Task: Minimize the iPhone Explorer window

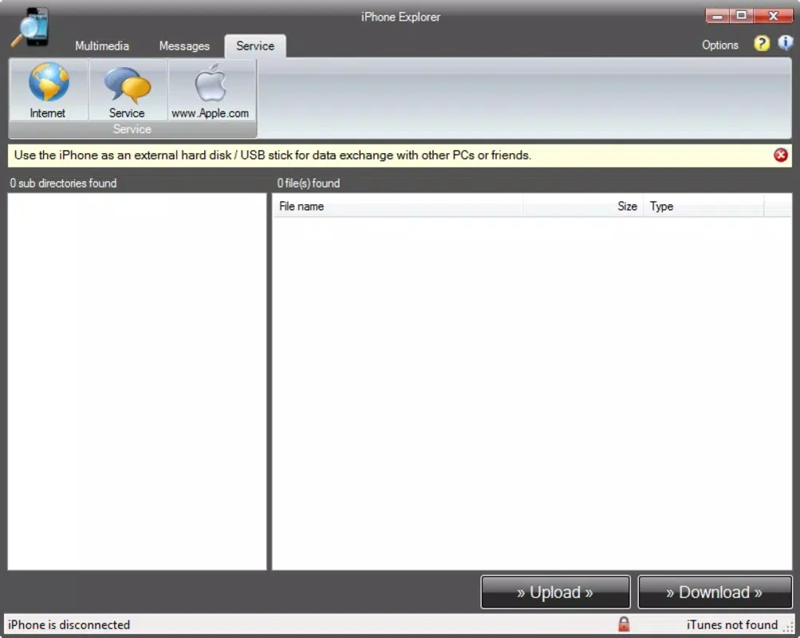Action: pos(717,16)
